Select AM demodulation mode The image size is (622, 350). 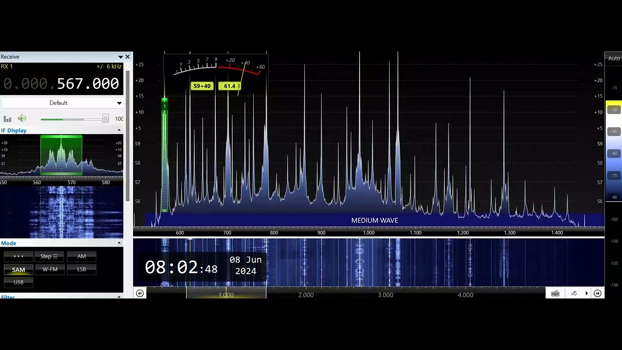[82, 256]
